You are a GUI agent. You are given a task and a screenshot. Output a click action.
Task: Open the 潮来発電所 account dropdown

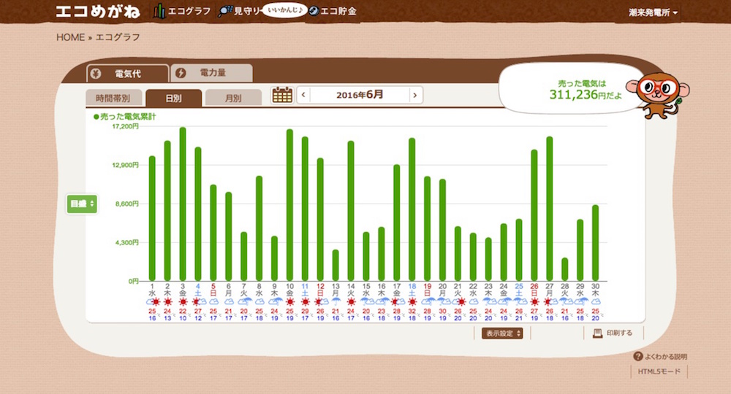click(x=653, y=12)
